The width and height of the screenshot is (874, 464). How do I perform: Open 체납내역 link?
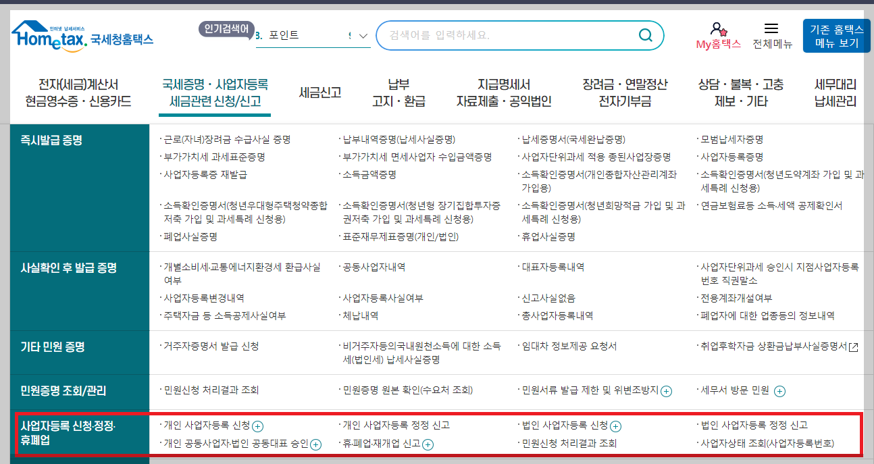click(x=360, y=315)
